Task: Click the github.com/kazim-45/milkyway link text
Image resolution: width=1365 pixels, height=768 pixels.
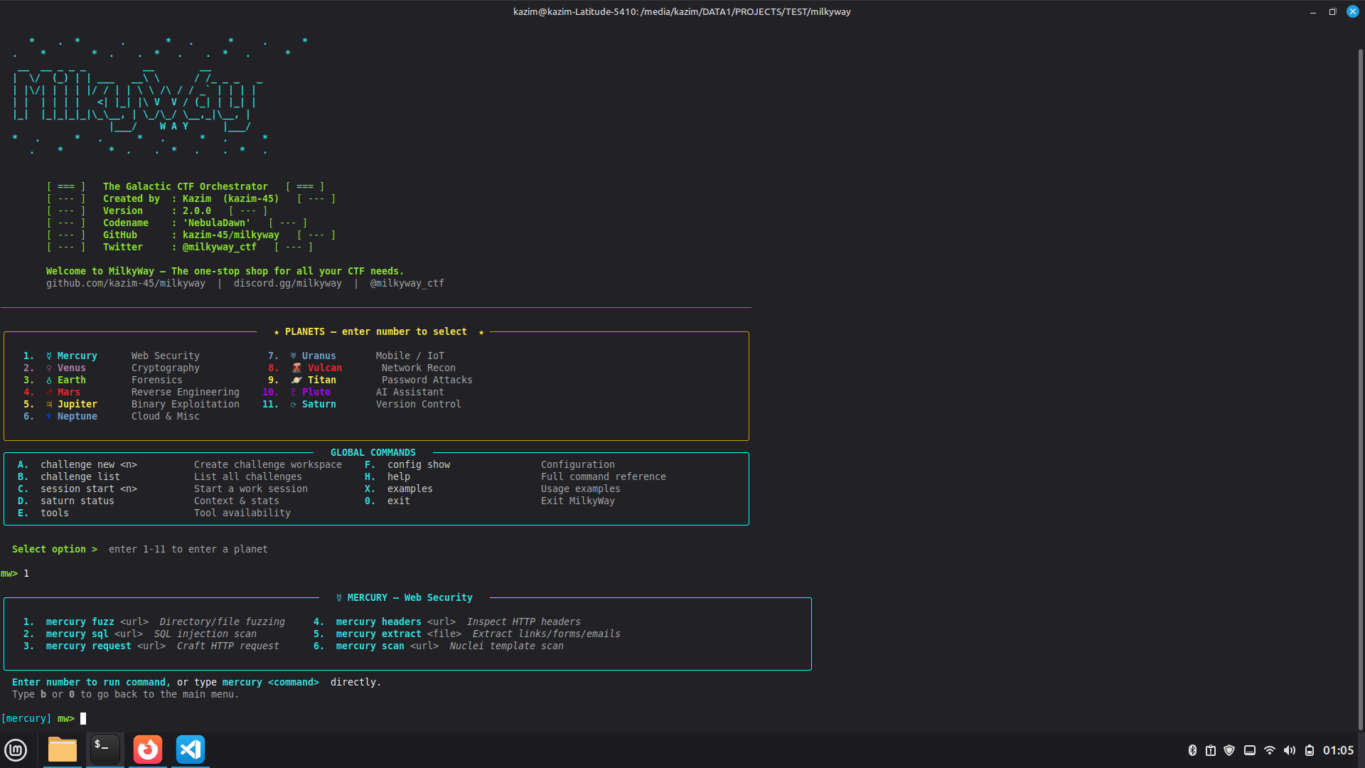Action: [126, 283]
